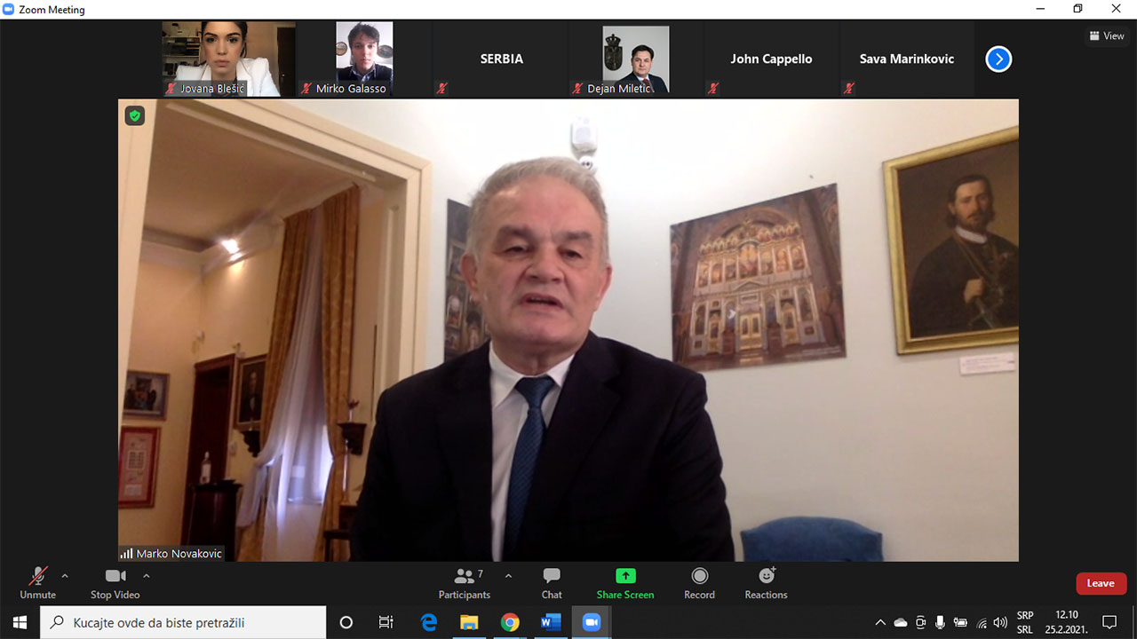The height and width of the screenshot is (639, 1137).
Task: Expand audio options arrow beside Unmute
Action: 65,576
